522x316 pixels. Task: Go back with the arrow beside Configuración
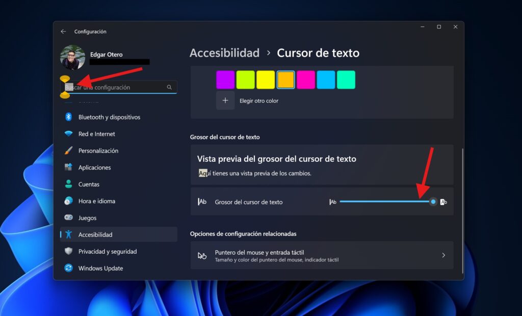click(63, 31)
